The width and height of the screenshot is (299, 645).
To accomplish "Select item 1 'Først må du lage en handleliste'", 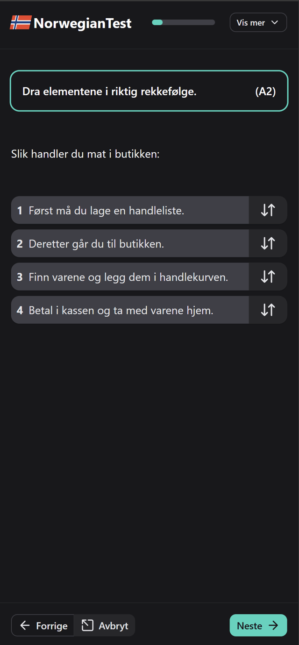I will (130, 210).
